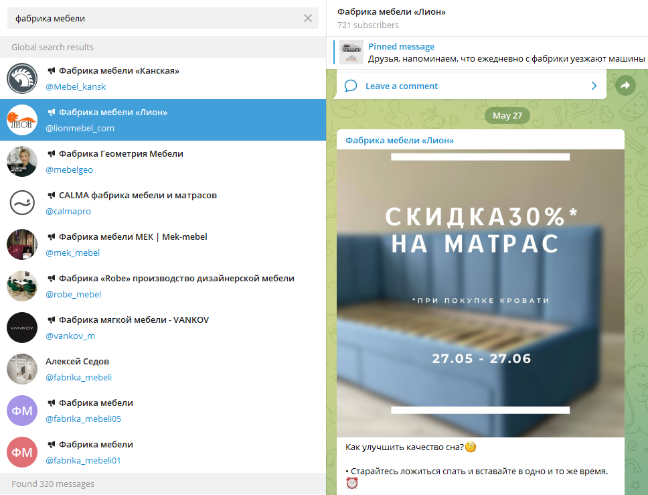The height and width of the screenshot is (495, 648).
Task: Click channel megaphone icon beside «Канская»
Action: 52,71
